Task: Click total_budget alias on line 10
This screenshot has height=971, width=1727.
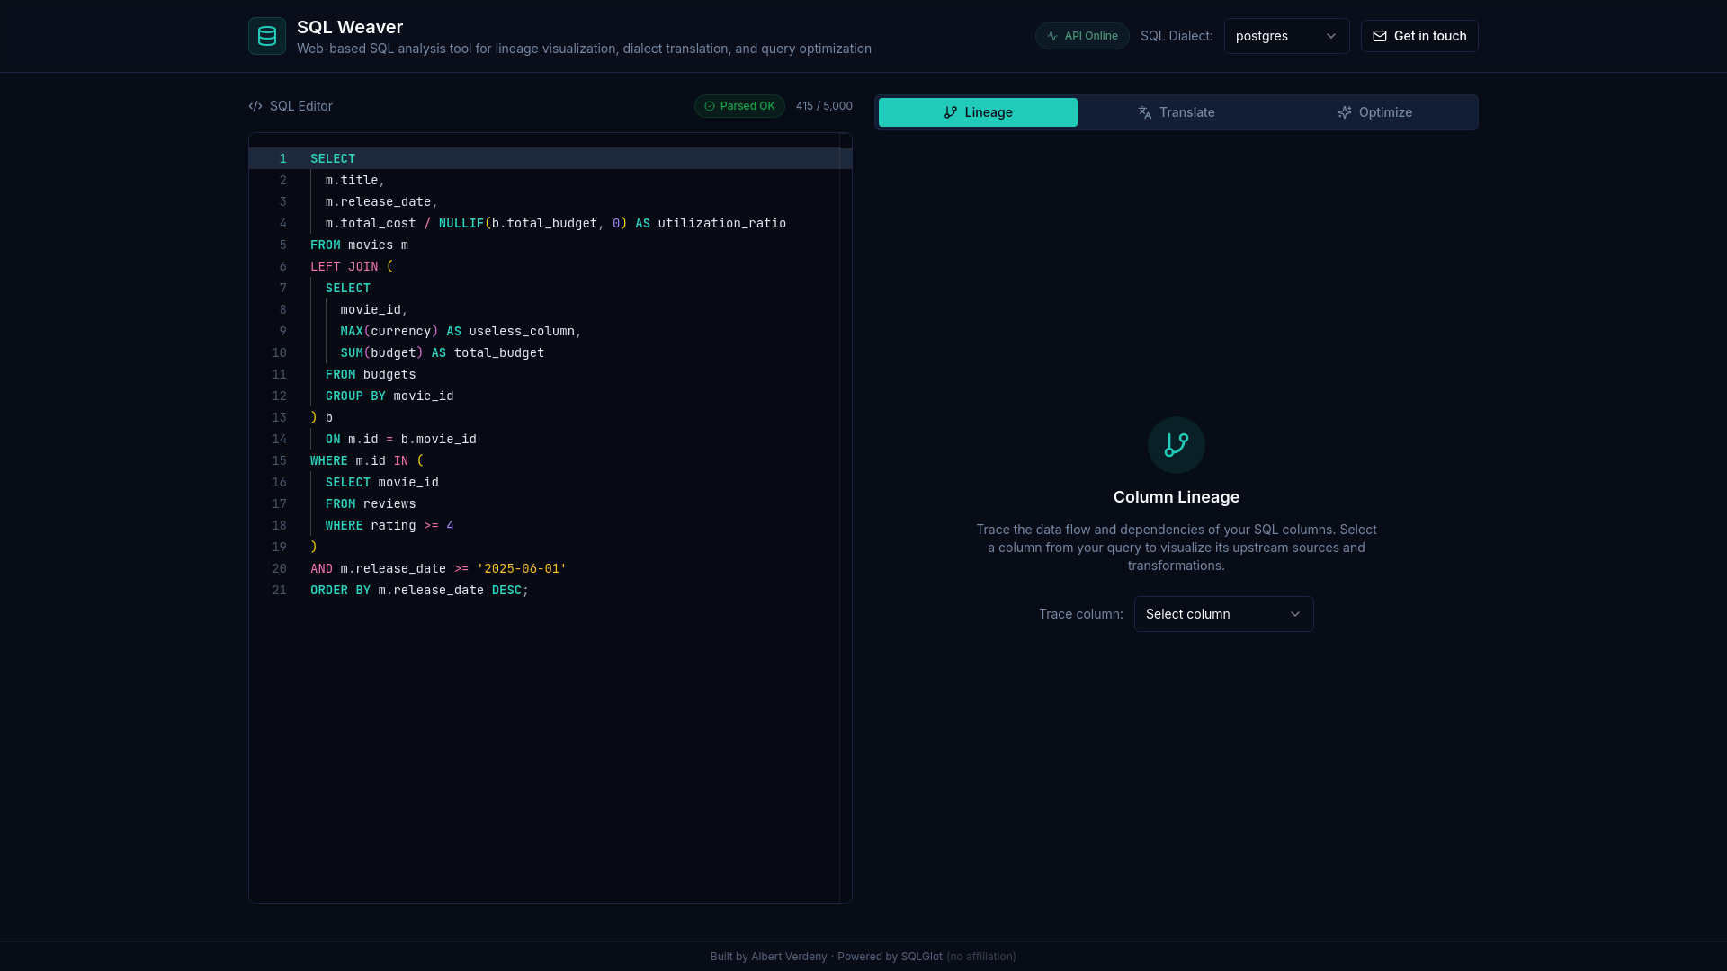Action: tap(499, 352)
